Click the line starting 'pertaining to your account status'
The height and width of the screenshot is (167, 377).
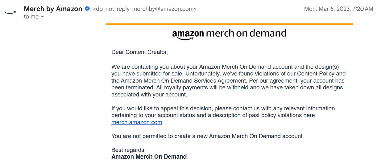pyautogui.click(x=213, y=115)
